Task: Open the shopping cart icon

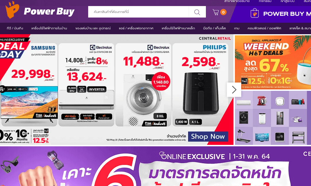Action: click(x=216, y=12)
